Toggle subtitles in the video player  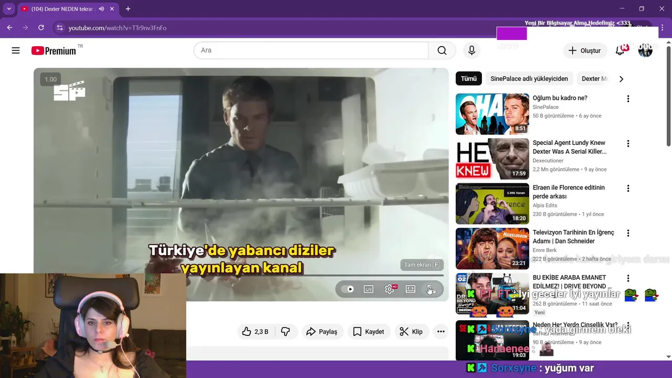coord(369,289)
